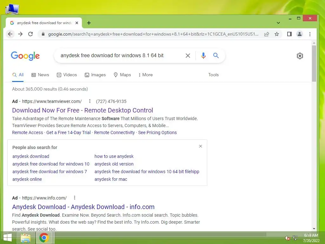The image size is (325, 244).
Task: Switch to the Maps tab
Action: tap(122, 75)
